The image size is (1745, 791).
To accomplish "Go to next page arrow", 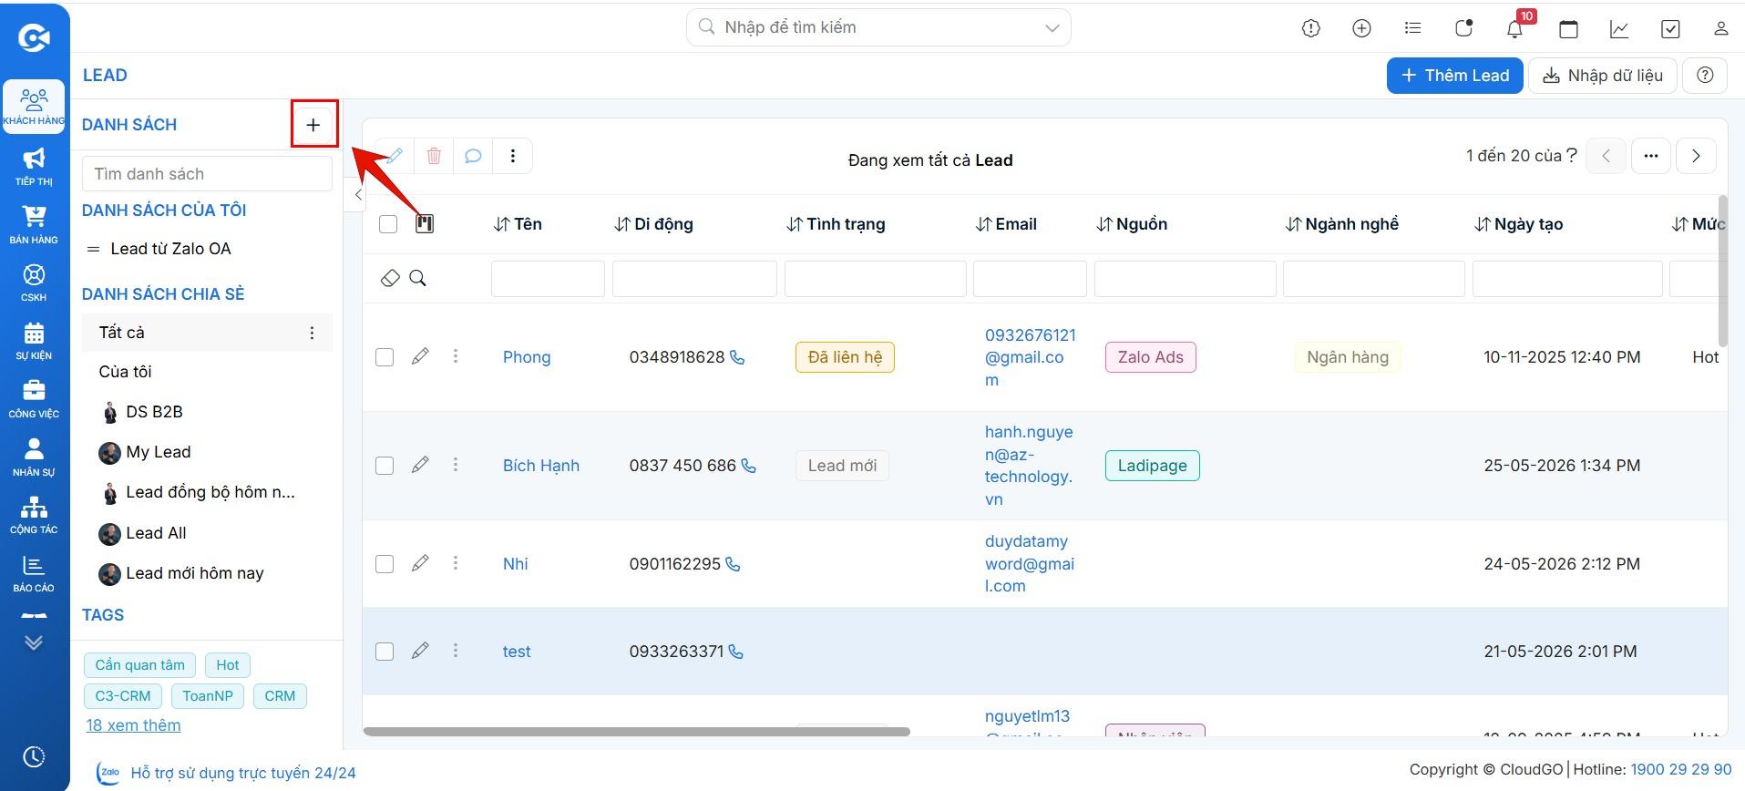I will click(x=1696, y=156).
